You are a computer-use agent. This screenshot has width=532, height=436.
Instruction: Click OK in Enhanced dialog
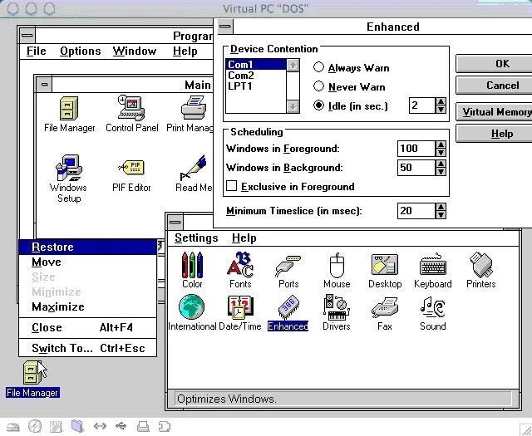(x=495, y=64)
